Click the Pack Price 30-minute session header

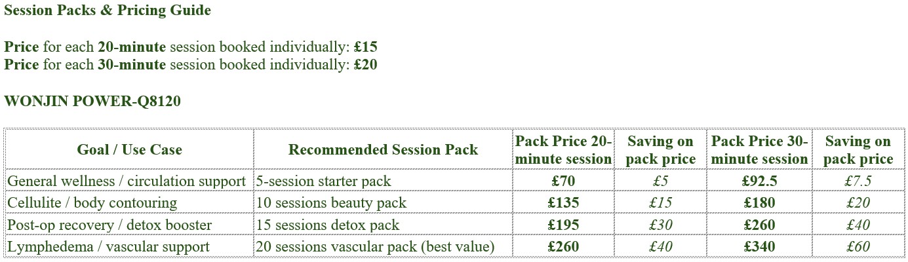coord(760,150)
